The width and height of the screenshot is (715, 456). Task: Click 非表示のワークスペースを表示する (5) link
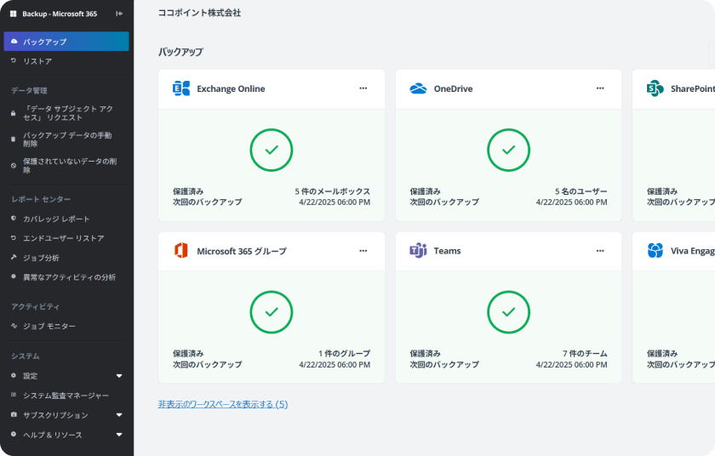tap(223, 404)
